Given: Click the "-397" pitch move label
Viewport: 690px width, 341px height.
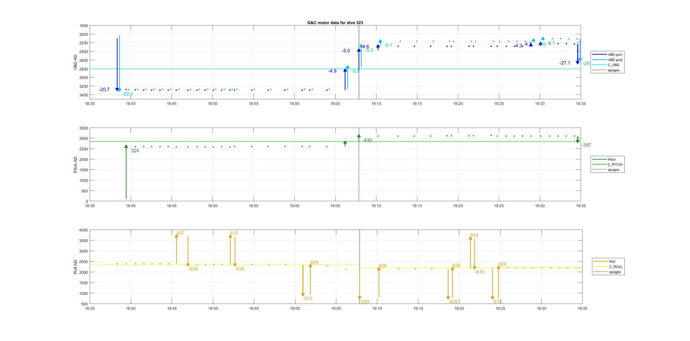Looking at the screenshot, I should pos(586,145).
